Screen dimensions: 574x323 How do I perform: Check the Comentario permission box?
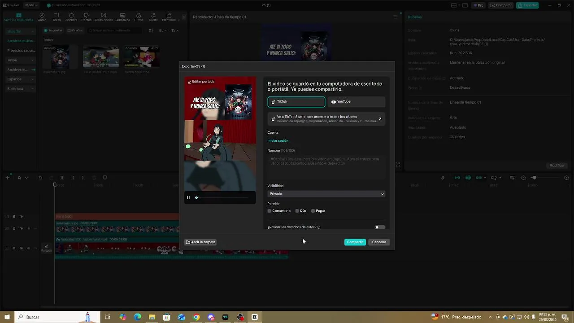tap(270, 211)
